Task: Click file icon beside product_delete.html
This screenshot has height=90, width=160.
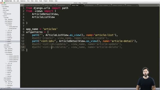Action: tap(8, 58)
